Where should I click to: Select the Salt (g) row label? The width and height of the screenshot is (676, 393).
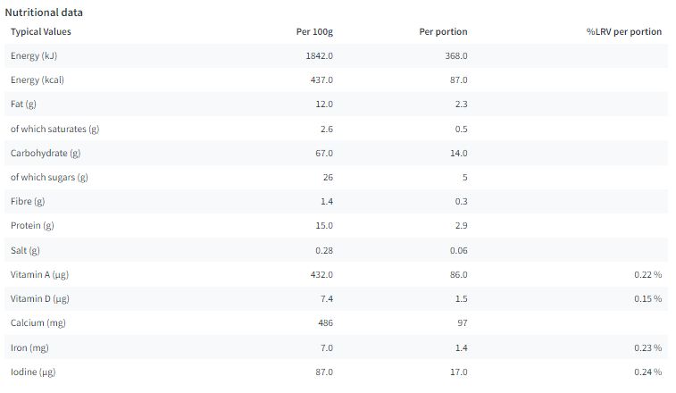click(x=25, y=251)
